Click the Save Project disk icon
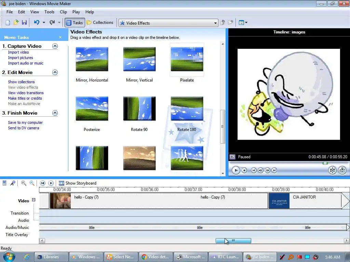 (24, 23)
